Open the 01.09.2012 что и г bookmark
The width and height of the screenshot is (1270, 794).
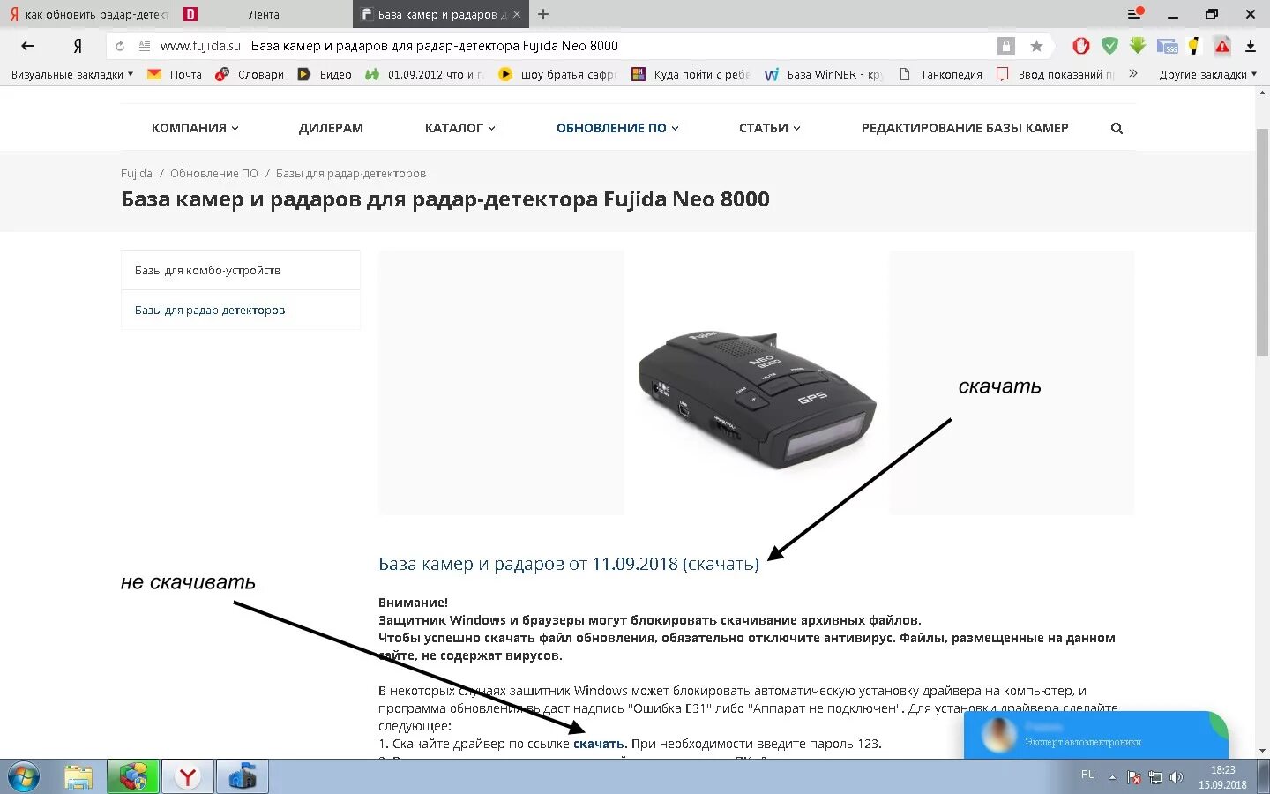tap(425, 74)
